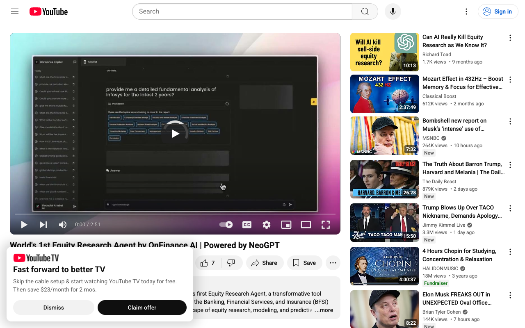
Task: Visit Classical Boost channel
Action: pyautogui.click(x=439, y=96)
